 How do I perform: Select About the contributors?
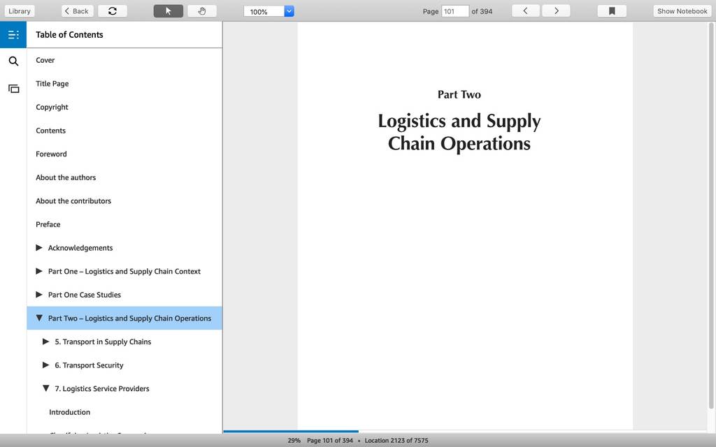coord(73,200)
